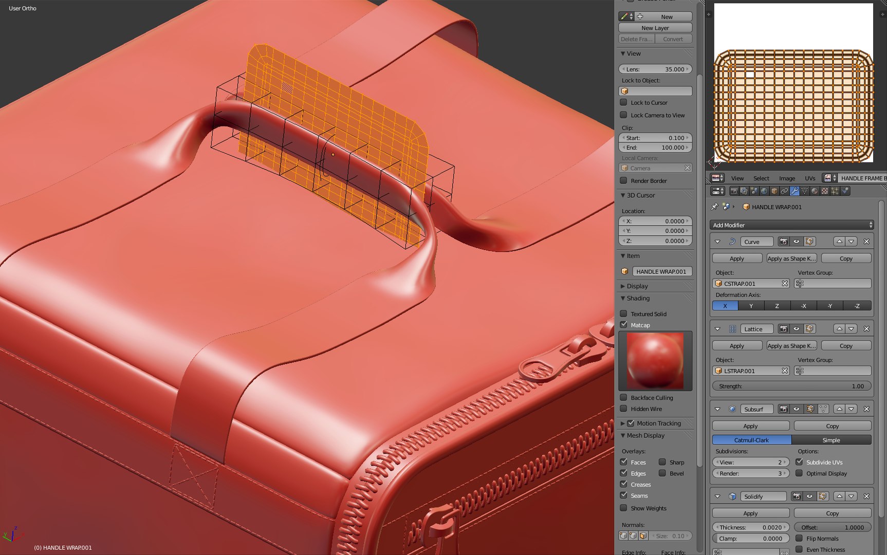This screenshot has height=555, width=887.
Task: Move the Lattice modifier up in stack
Action: [839, 329]
